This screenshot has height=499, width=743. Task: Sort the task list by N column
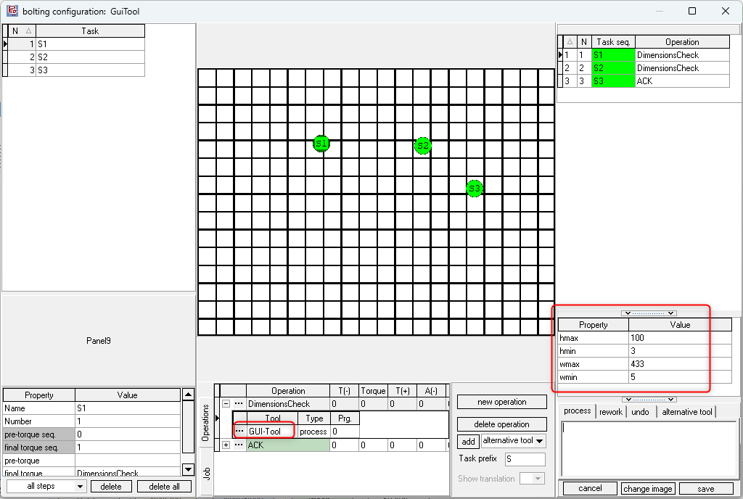20,31
